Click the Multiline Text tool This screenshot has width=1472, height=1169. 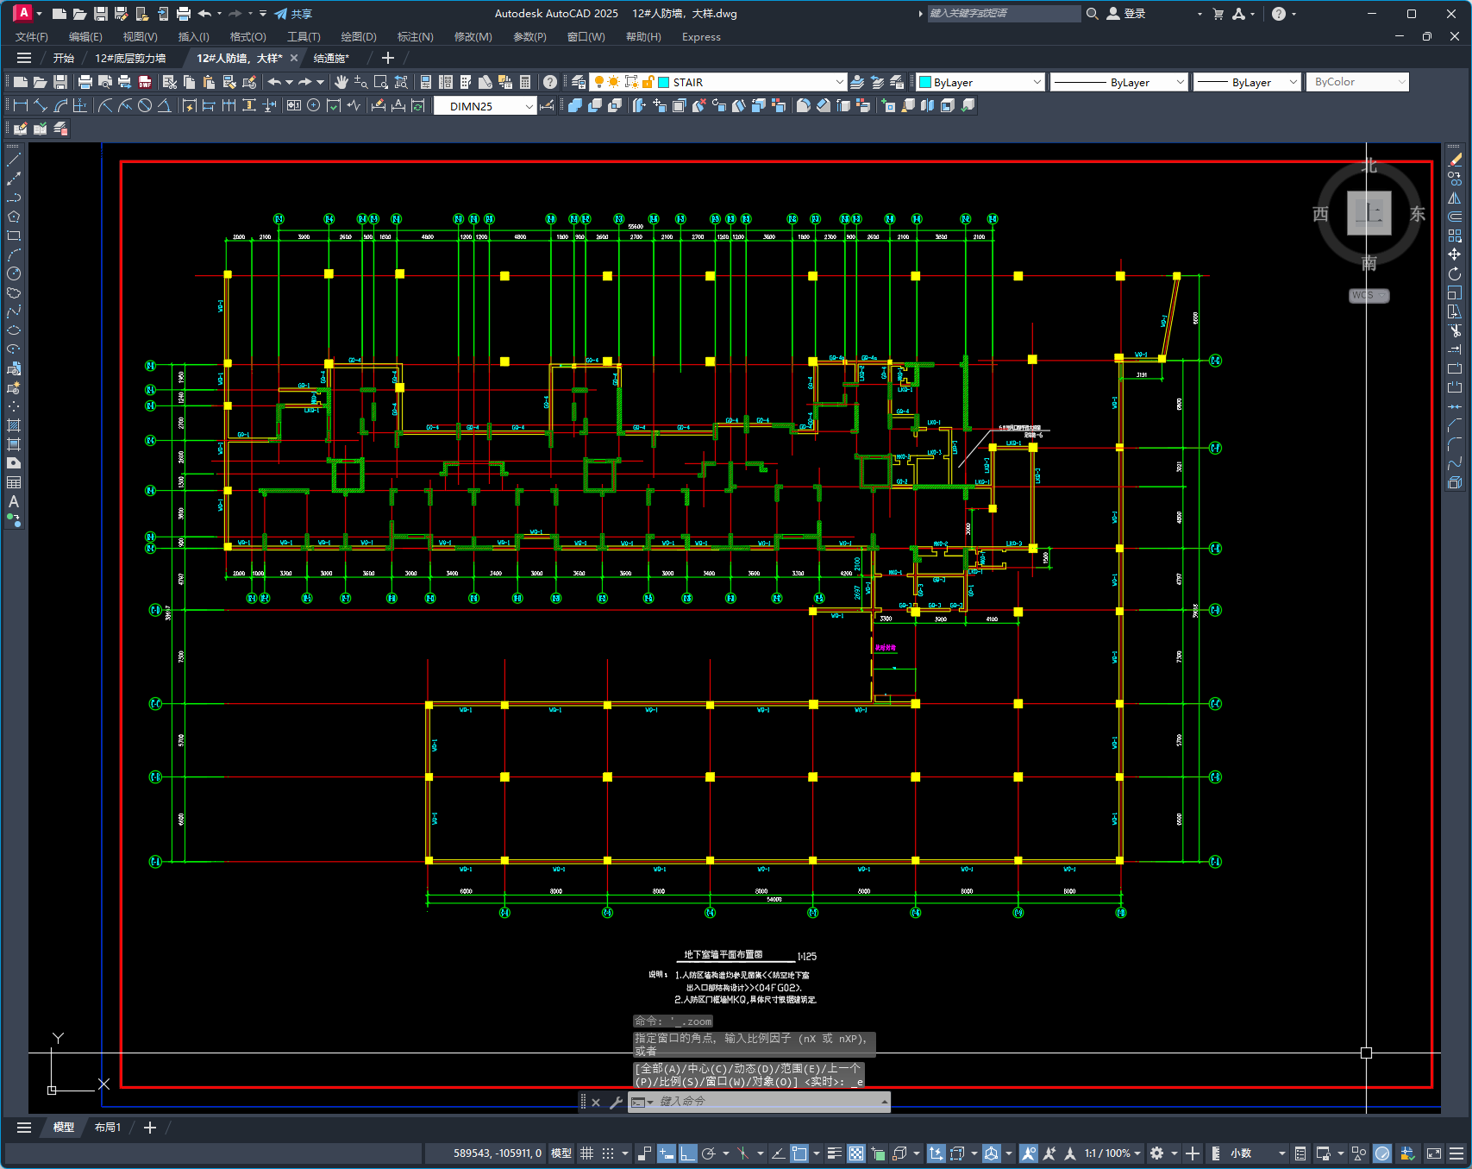click(x=14, y=501)
